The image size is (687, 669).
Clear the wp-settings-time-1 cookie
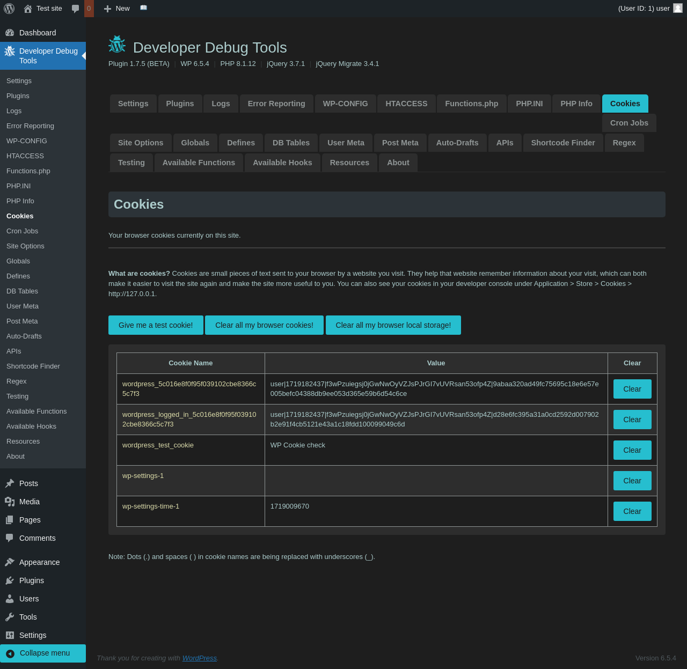(632, 511)
